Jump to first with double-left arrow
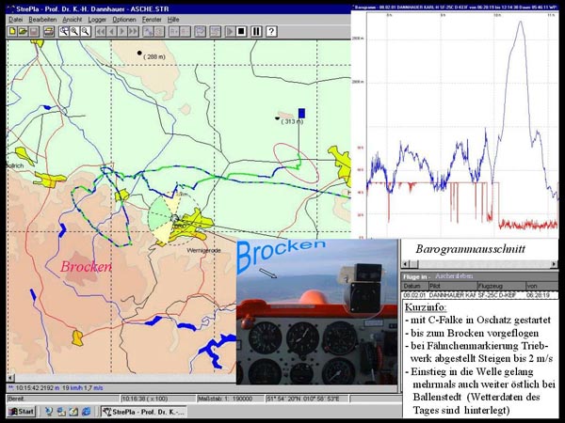 tap(101, 32)
